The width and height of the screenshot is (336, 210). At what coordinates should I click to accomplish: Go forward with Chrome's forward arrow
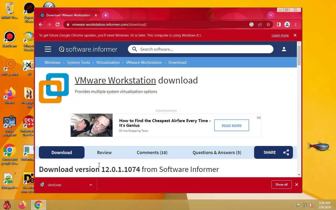click(49, 24)
